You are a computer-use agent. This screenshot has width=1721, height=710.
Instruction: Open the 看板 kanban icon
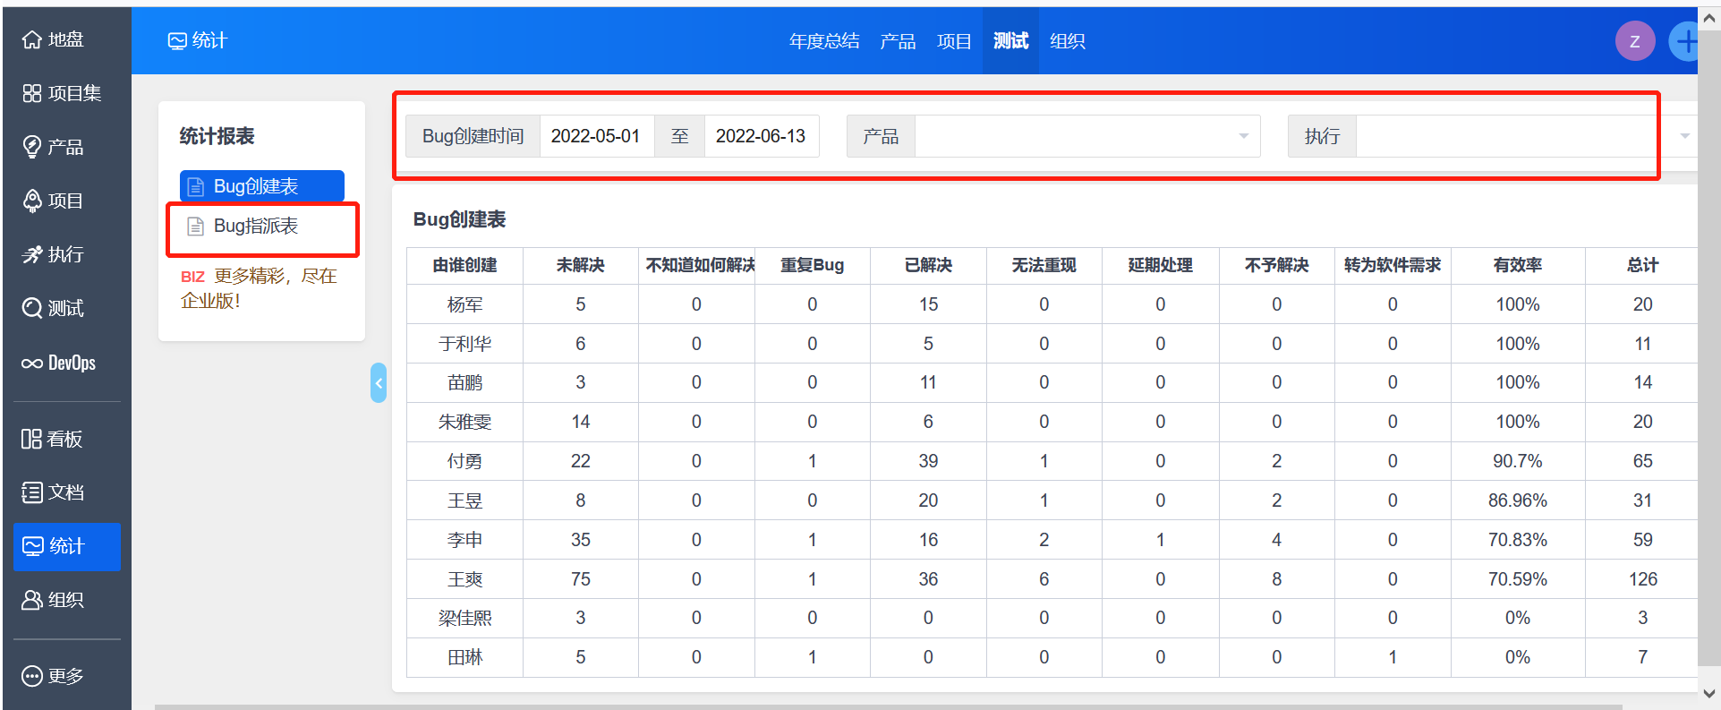(x=32, y=439)
